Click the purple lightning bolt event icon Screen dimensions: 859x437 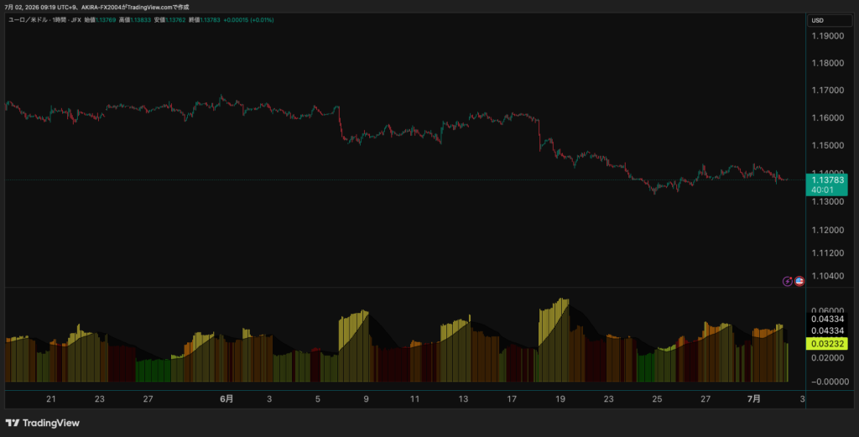[787, 282]
